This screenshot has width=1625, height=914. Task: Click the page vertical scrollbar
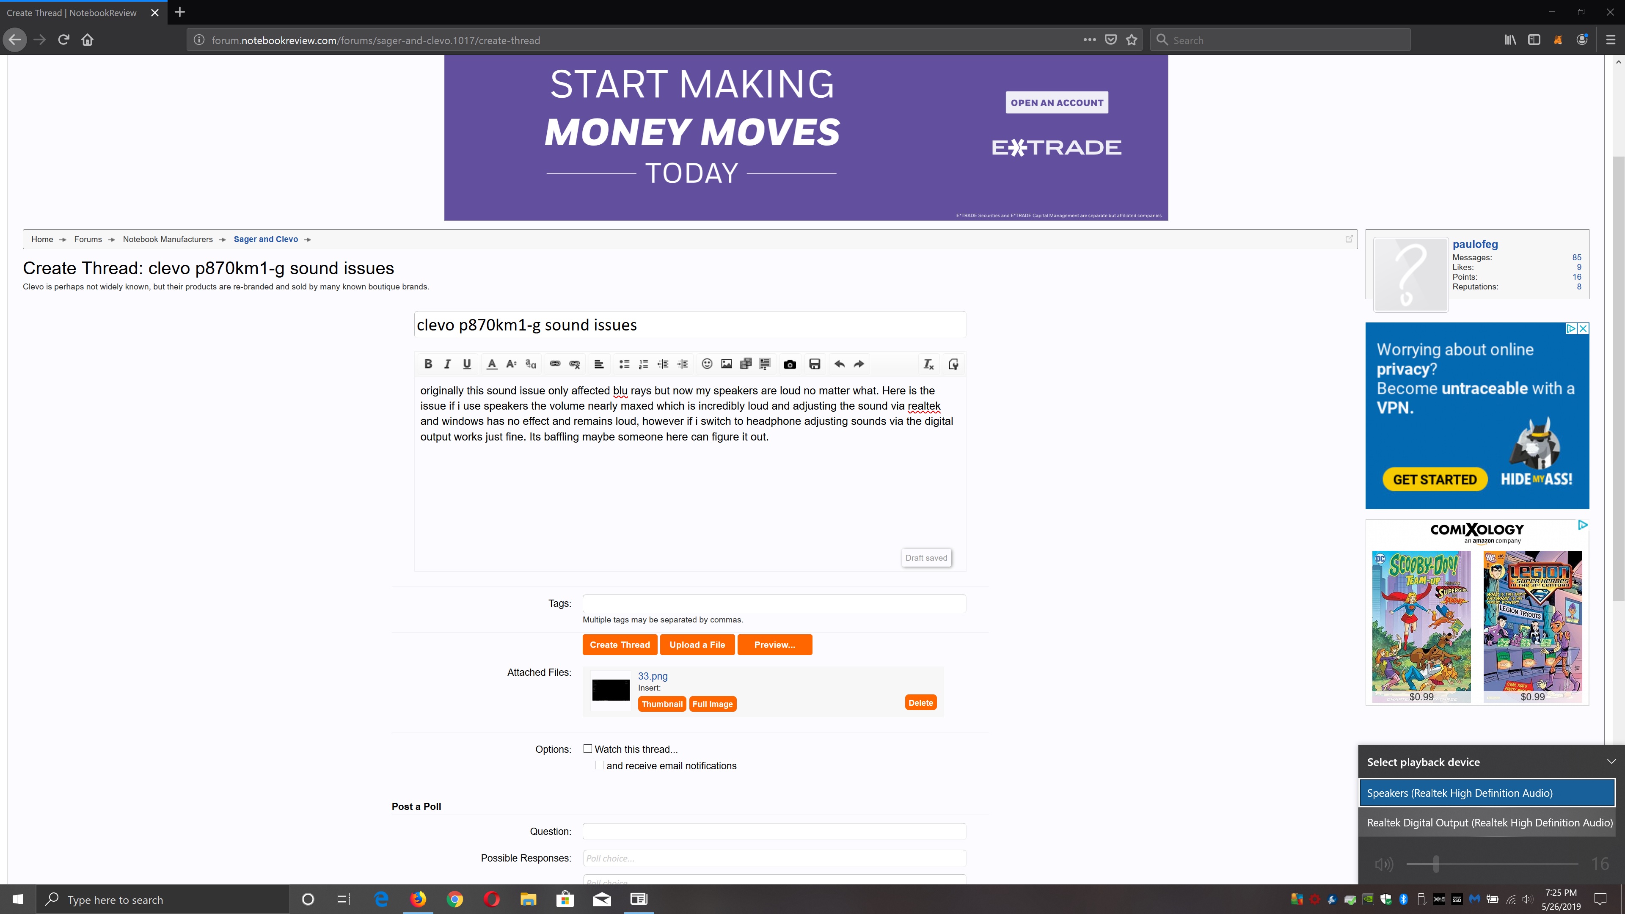tap(1619, 378)
